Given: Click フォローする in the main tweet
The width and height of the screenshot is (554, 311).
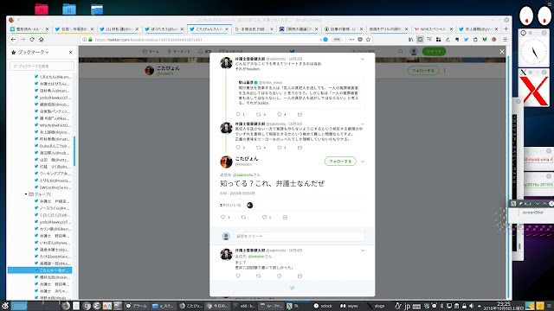Looking at the screenshot, I should [x=340, y=162].
